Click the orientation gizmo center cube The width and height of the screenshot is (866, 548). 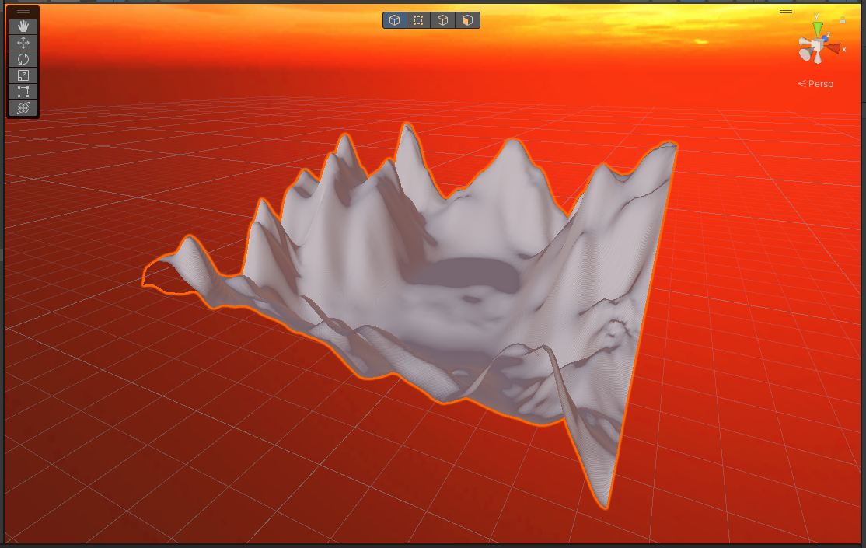817,45
